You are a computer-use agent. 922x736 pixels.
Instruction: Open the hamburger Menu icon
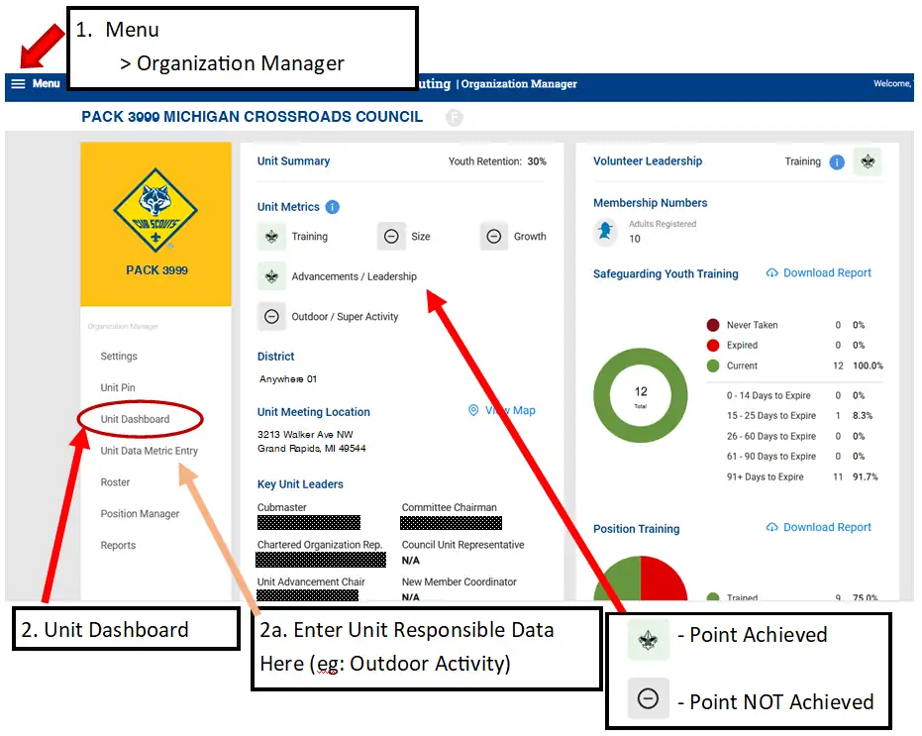18,83
